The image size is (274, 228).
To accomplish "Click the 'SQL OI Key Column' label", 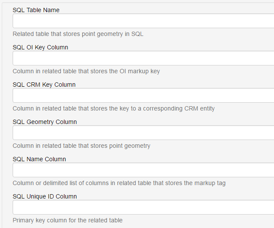I will pos(40,47).
